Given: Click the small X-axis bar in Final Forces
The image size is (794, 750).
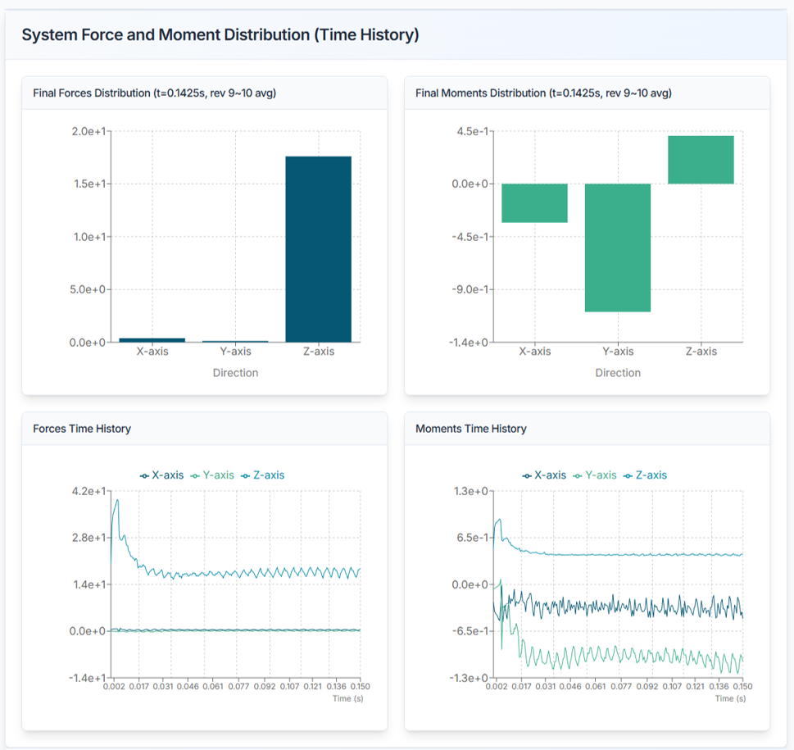Looking at the screenshot, I should coord(152,339).
